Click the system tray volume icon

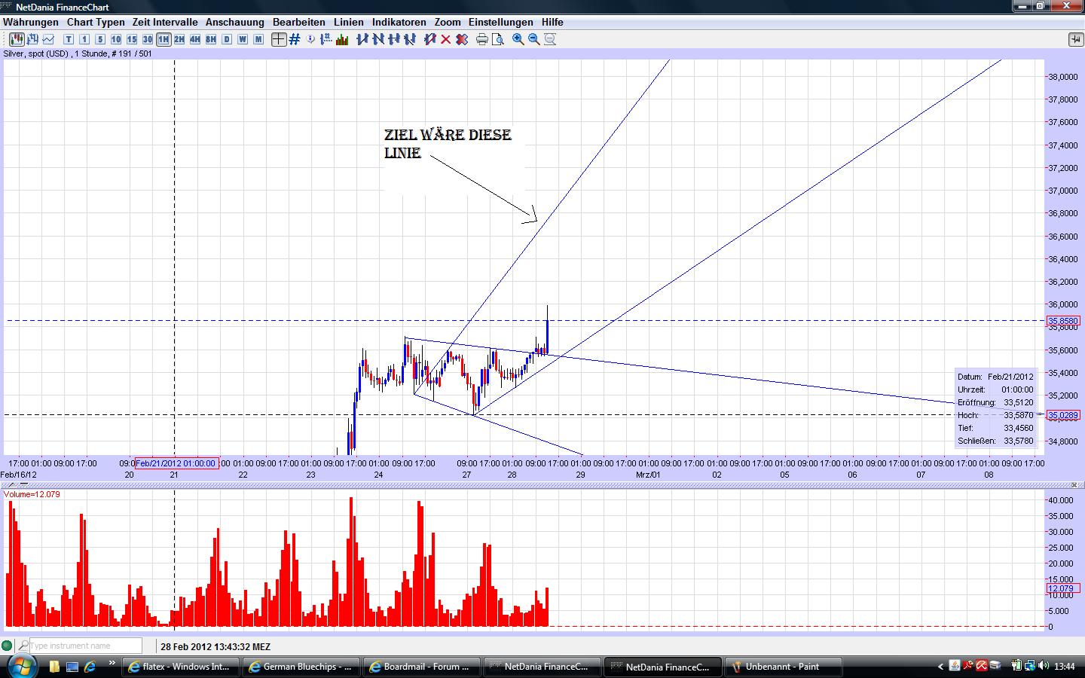click(x=1044, y=667)
